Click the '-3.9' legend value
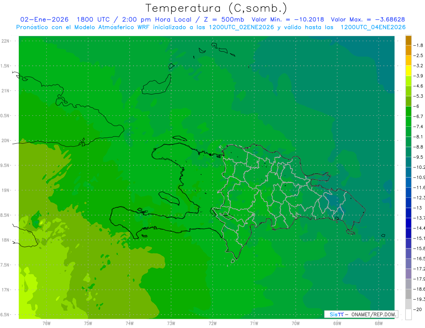 (418, 76)
